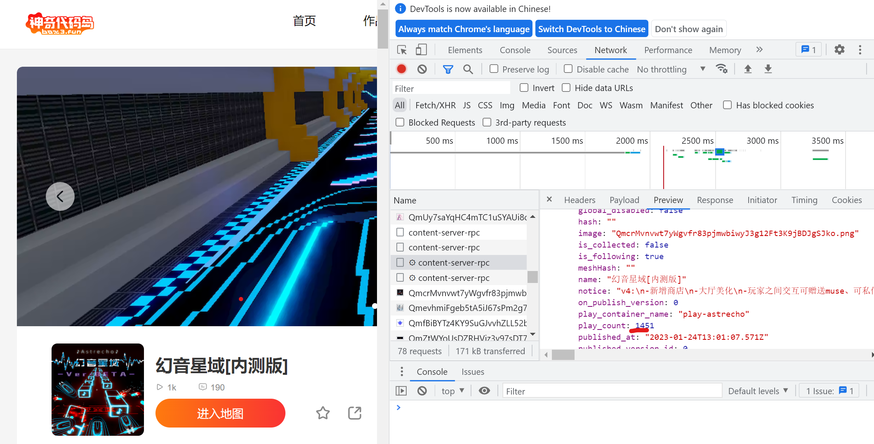Export HAR file with download arrow
This screenshot has height=444, width=874.
768,69
